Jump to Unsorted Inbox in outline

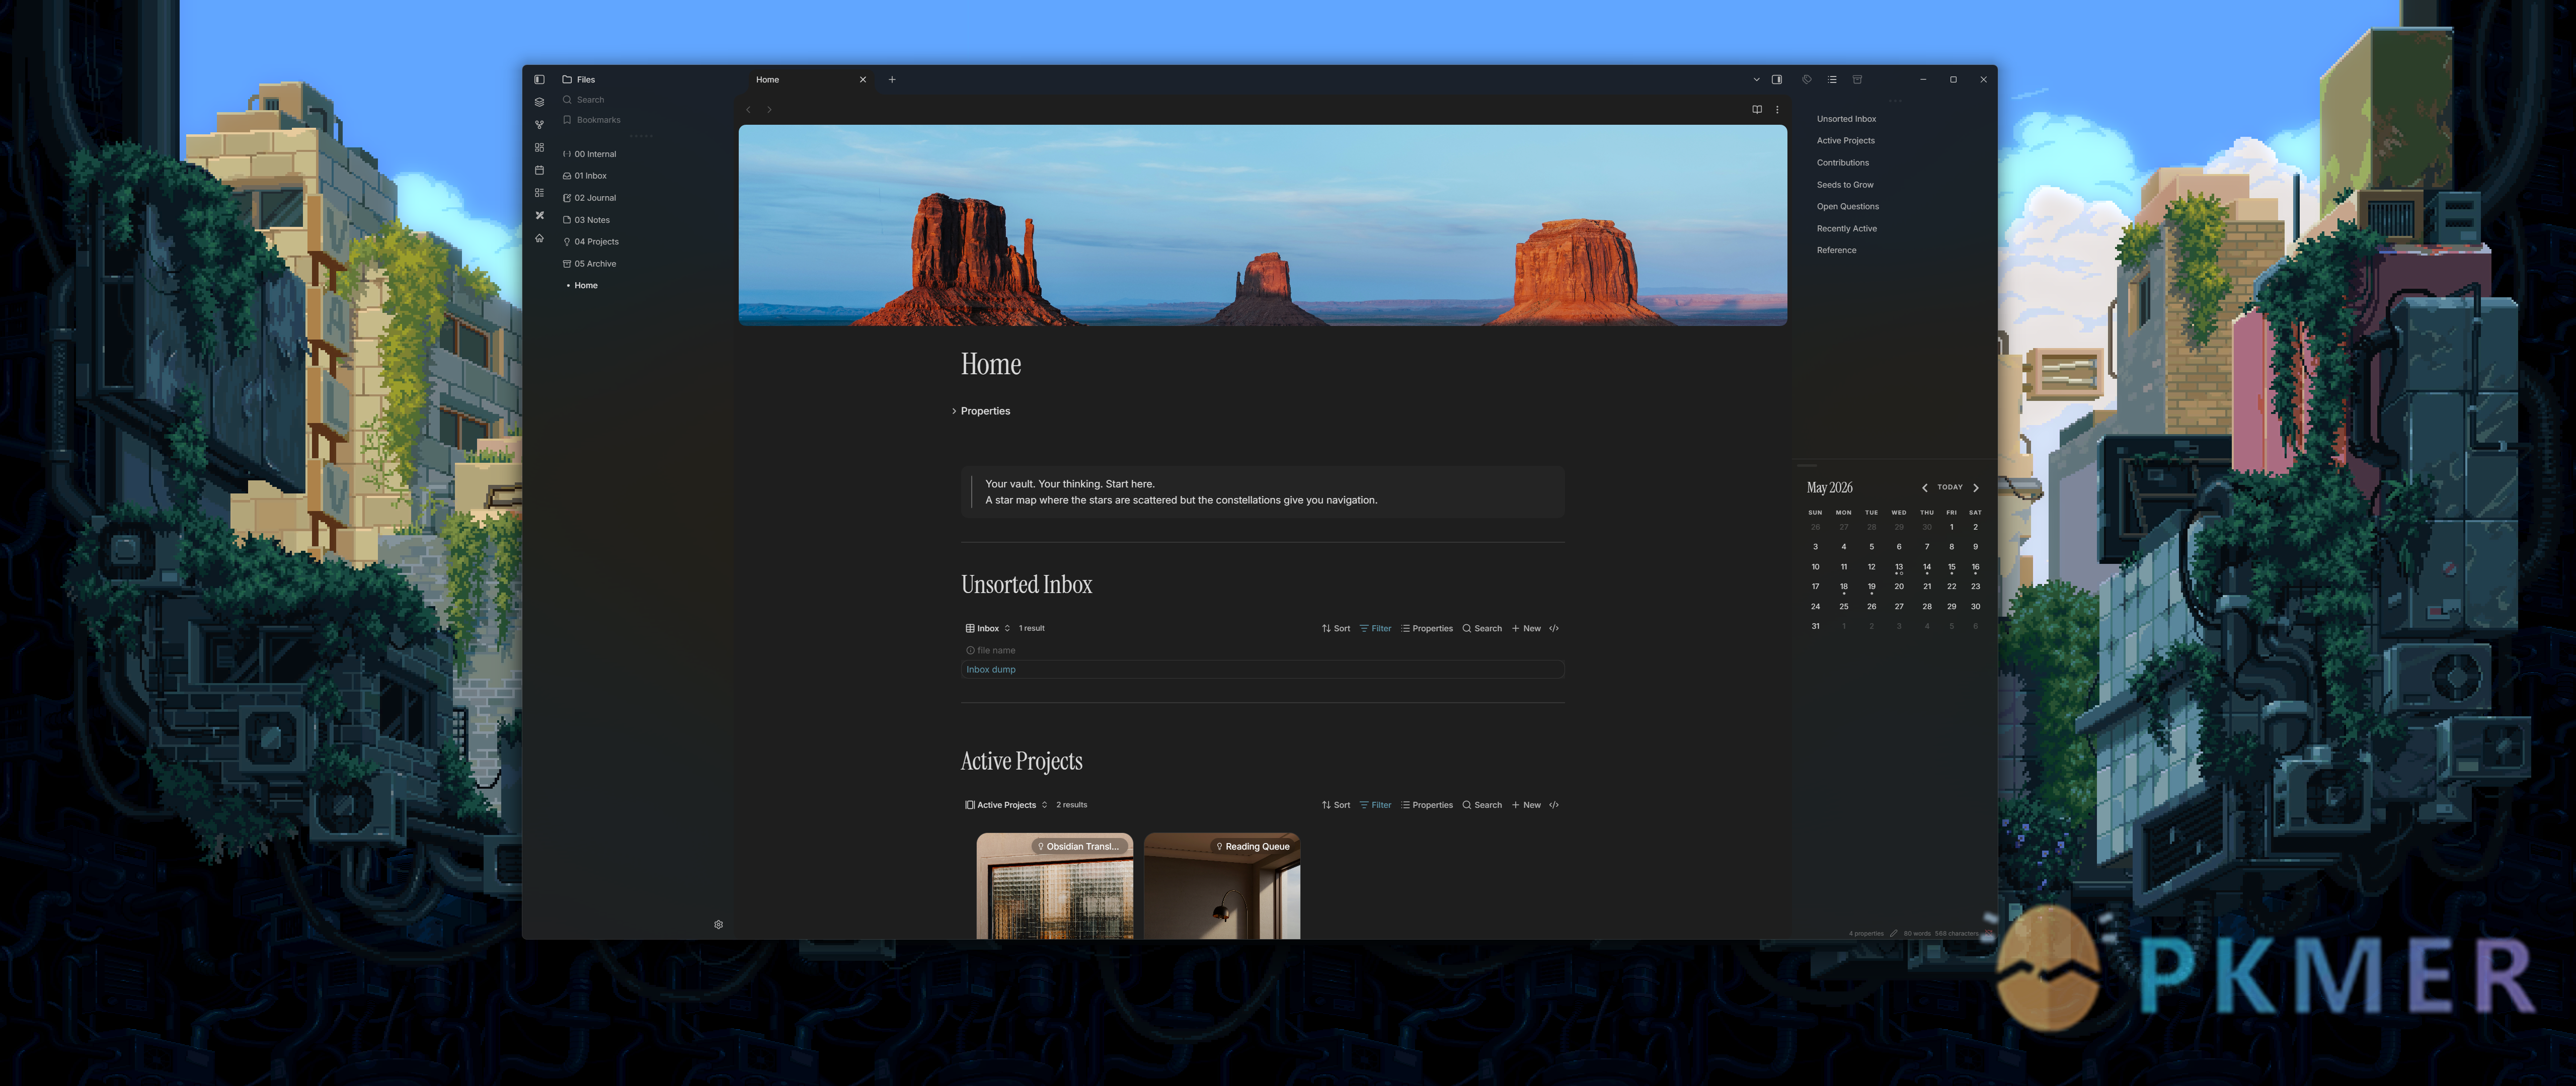(x=1846, y=119)
